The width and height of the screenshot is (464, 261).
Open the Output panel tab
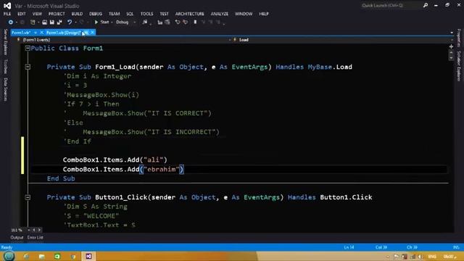tap(17, 238)
